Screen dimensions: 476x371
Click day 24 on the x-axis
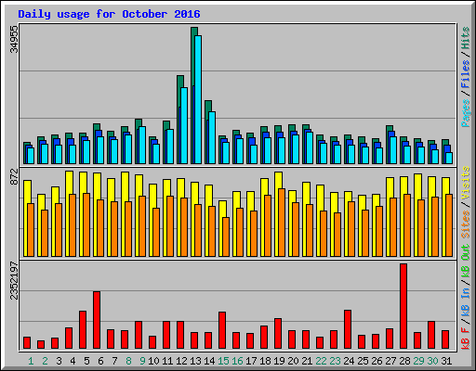click(x=349, y=361)
